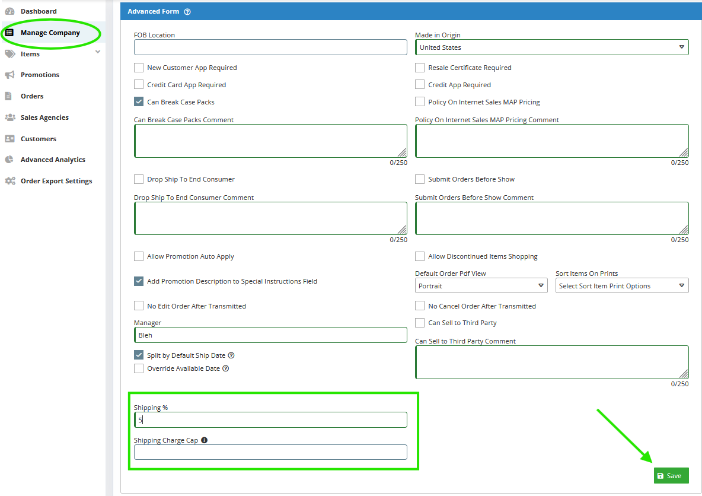Open Sort Items On Prints dropdown
The width and height of the screenshot is (702, 496).
pyautogui.click(x=622, y=286)
